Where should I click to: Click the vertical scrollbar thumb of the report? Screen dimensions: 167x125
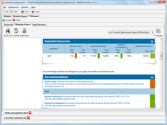[x=161, y=56]
